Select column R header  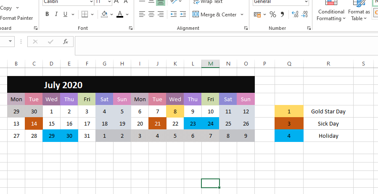(x=328, y=64)
